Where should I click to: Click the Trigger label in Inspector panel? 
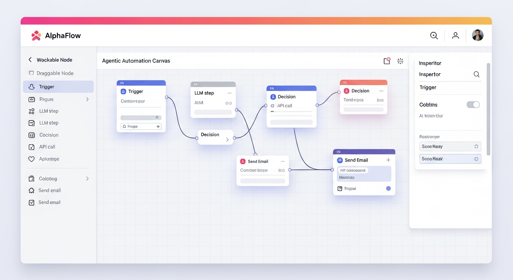pos(428,87)
